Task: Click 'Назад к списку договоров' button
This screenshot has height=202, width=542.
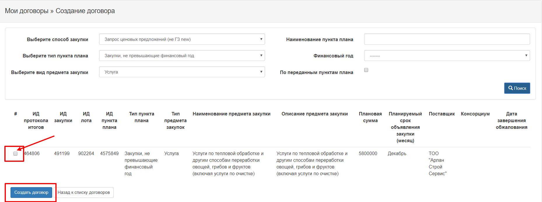Action: (x=84, y=192)
